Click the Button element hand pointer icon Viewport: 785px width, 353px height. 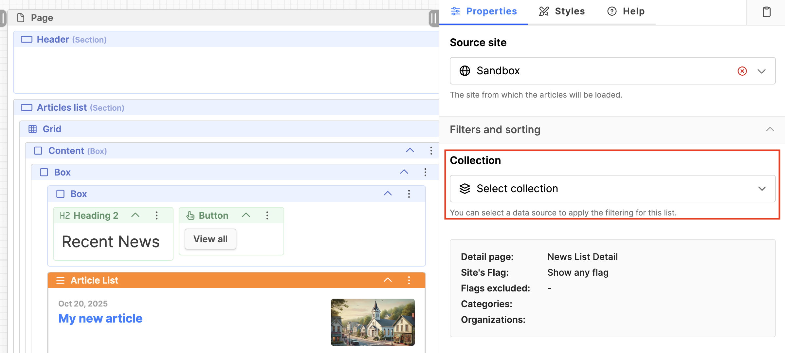tap(190, 215)
